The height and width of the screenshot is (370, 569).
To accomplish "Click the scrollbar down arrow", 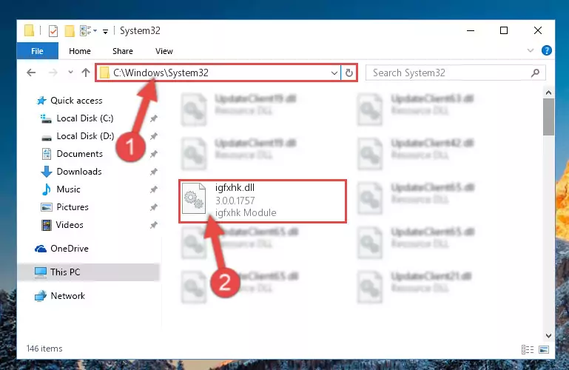I will click(549, 336).
